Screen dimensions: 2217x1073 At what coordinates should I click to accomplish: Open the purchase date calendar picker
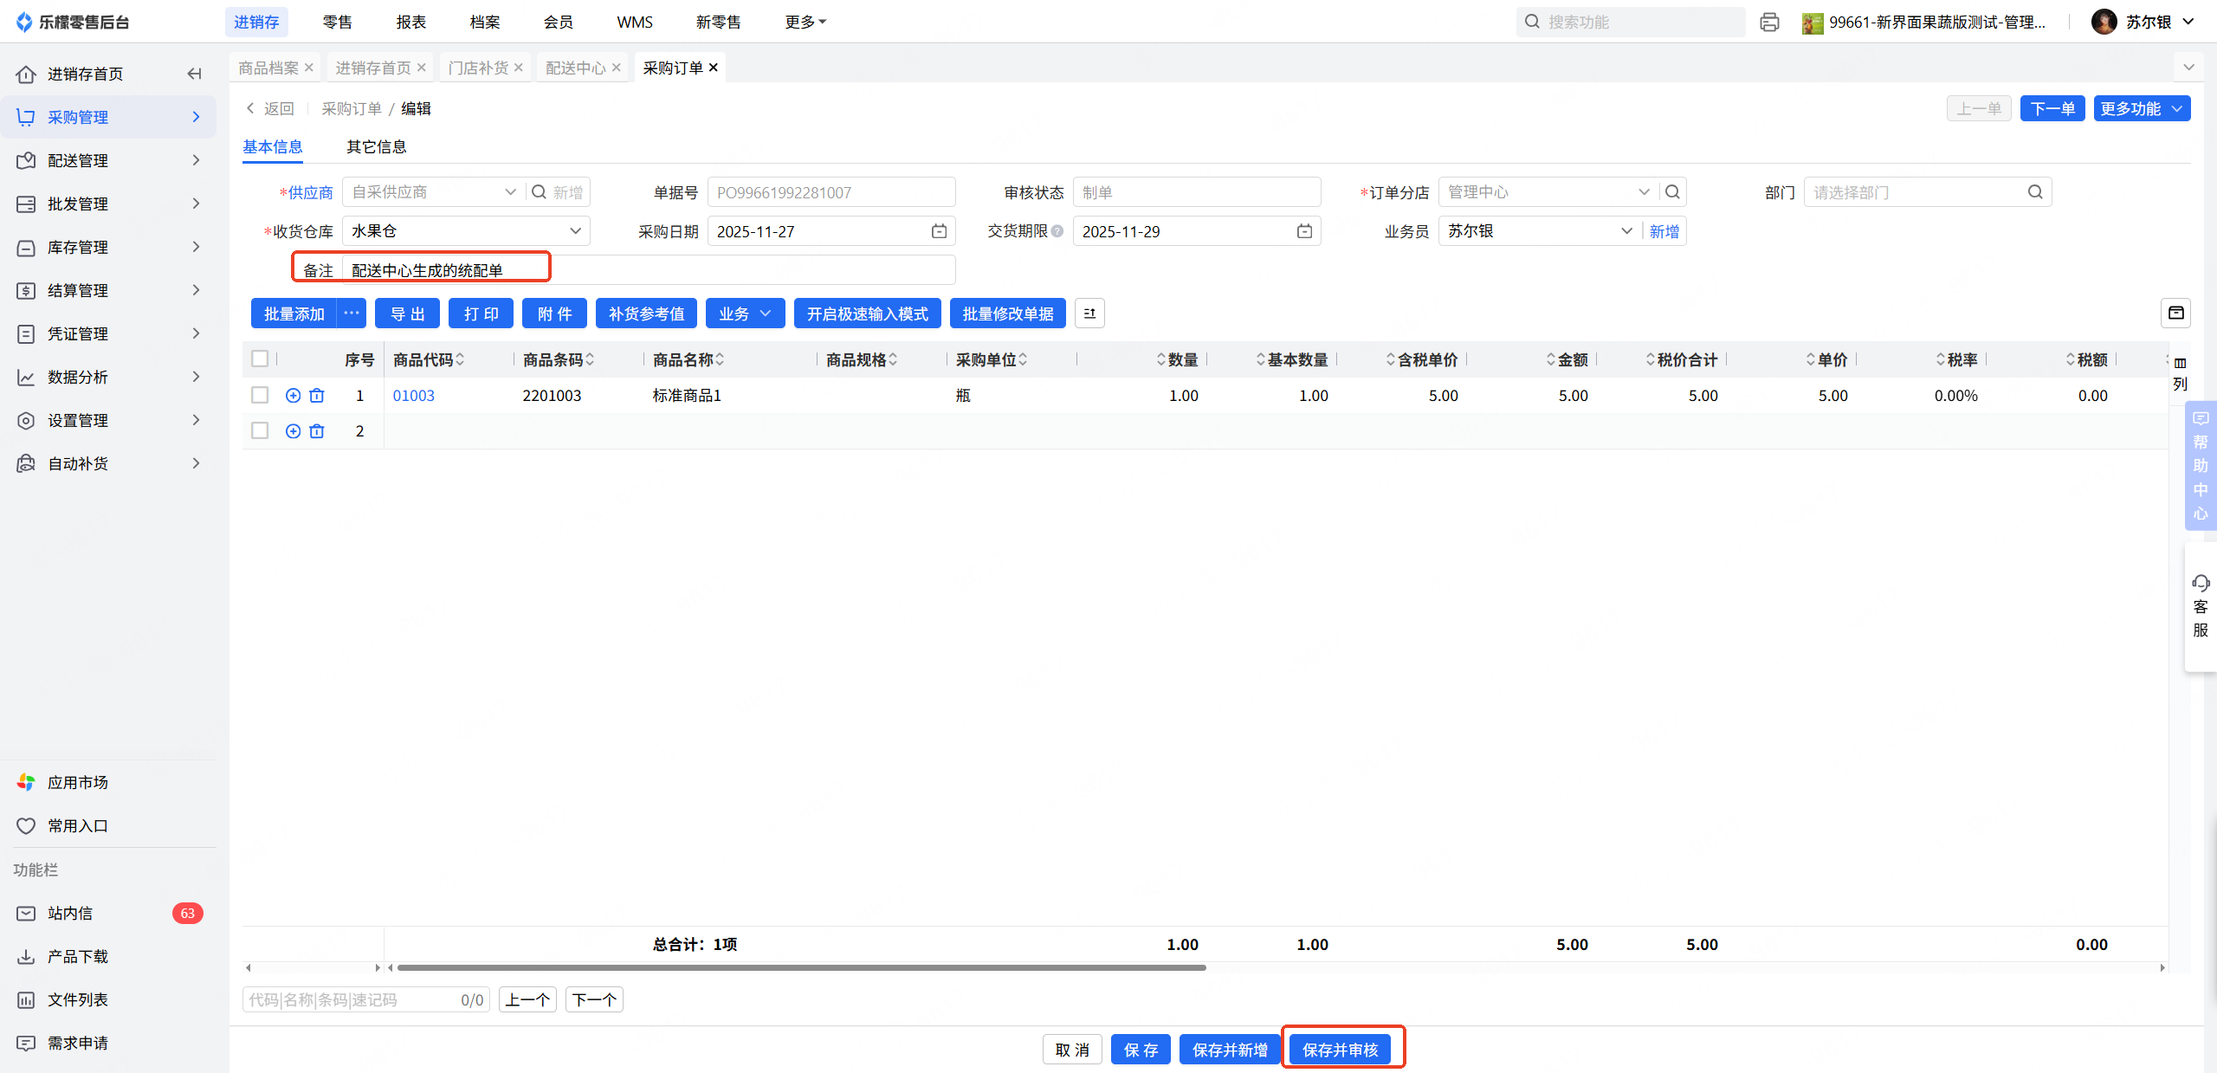pyautogui.click(x=939, y=231)
